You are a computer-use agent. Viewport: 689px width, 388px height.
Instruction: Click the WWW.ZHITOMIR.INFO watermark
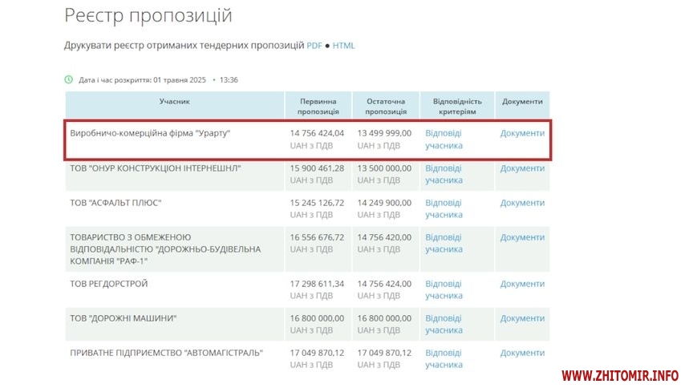[x=619, y=375]
